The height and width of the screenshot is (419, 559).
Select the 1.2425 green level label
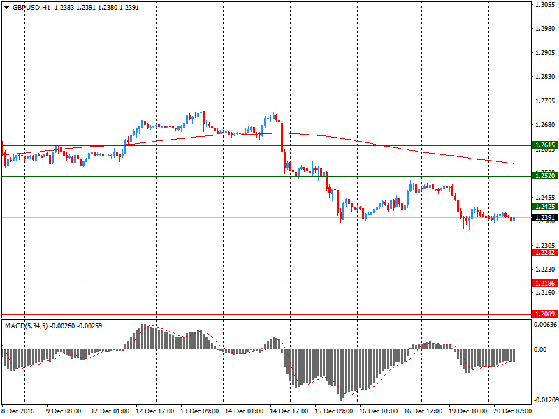[545, 206]
